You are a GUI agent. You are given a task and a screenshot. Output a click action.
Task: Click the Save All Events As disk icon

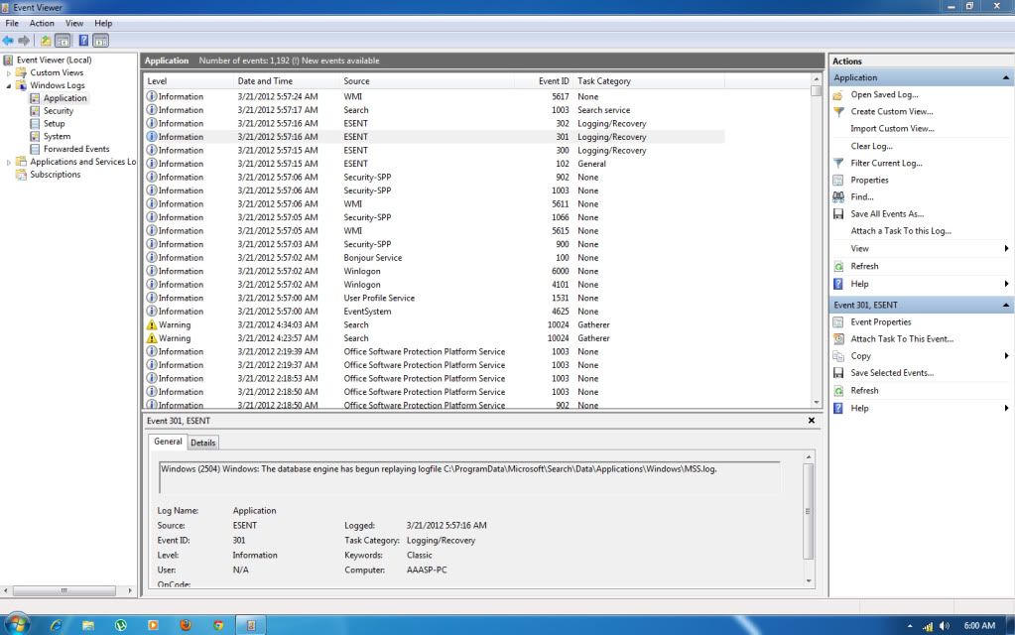pyautogui.click(x=838, y=213)
